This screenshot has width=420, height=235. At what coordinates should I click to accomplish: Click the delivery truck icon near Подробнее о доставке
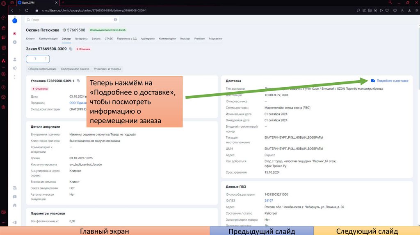tap(373, 81)
